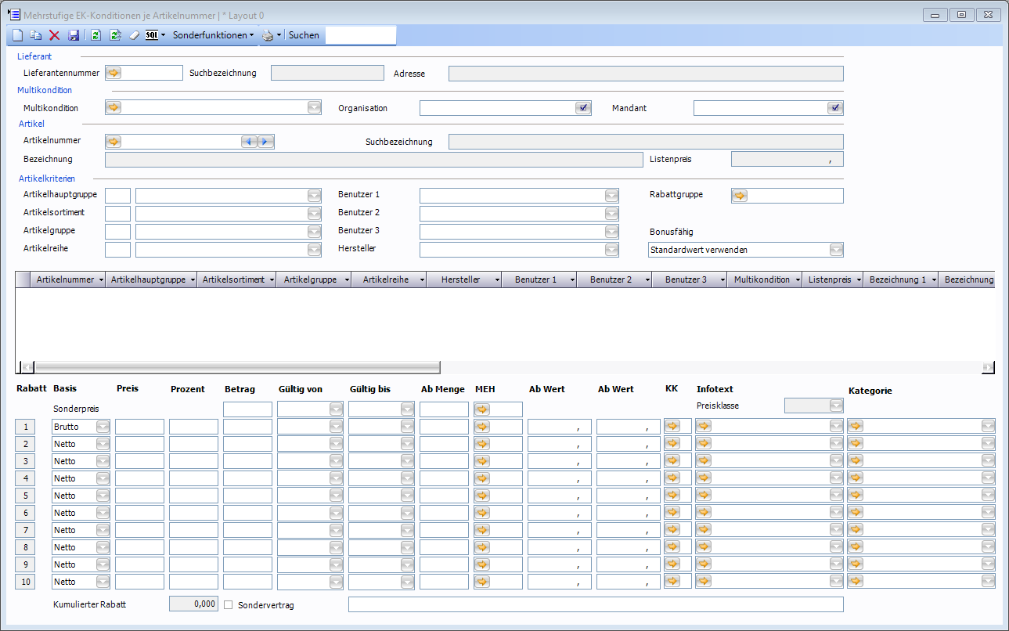Click the Rabatt row 10 button
This screenshot has height=631, width=1009.
click(25, 582)
